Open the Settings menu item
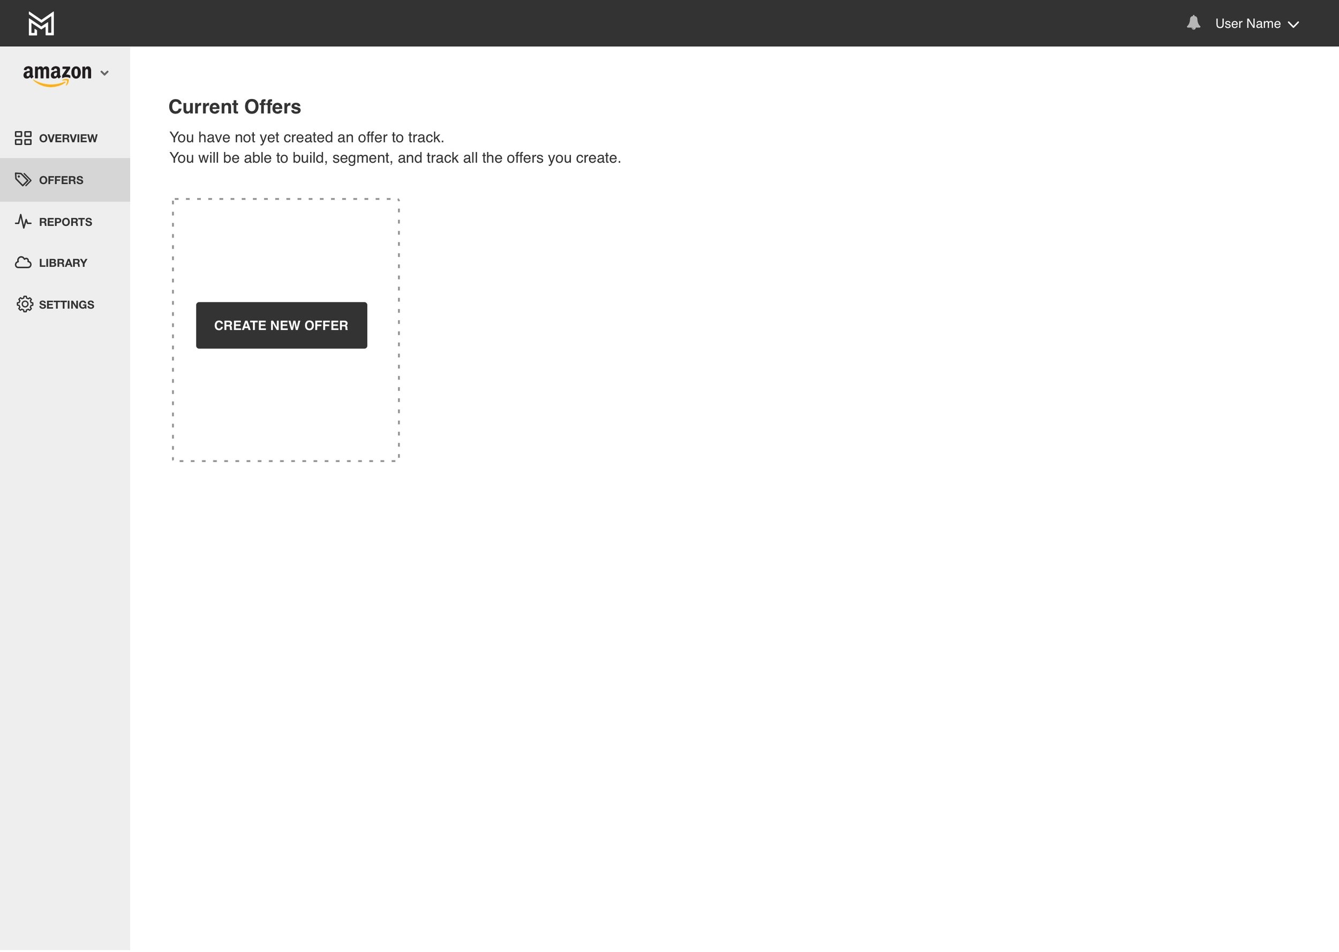1339x952 pixels. coord(65,305)
